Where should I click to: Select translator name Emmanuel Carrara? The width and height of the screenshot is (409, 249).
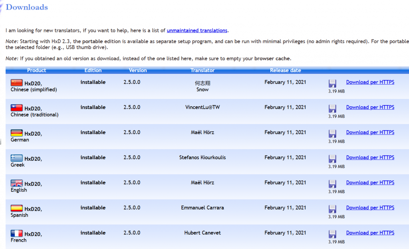click(203, 207)
